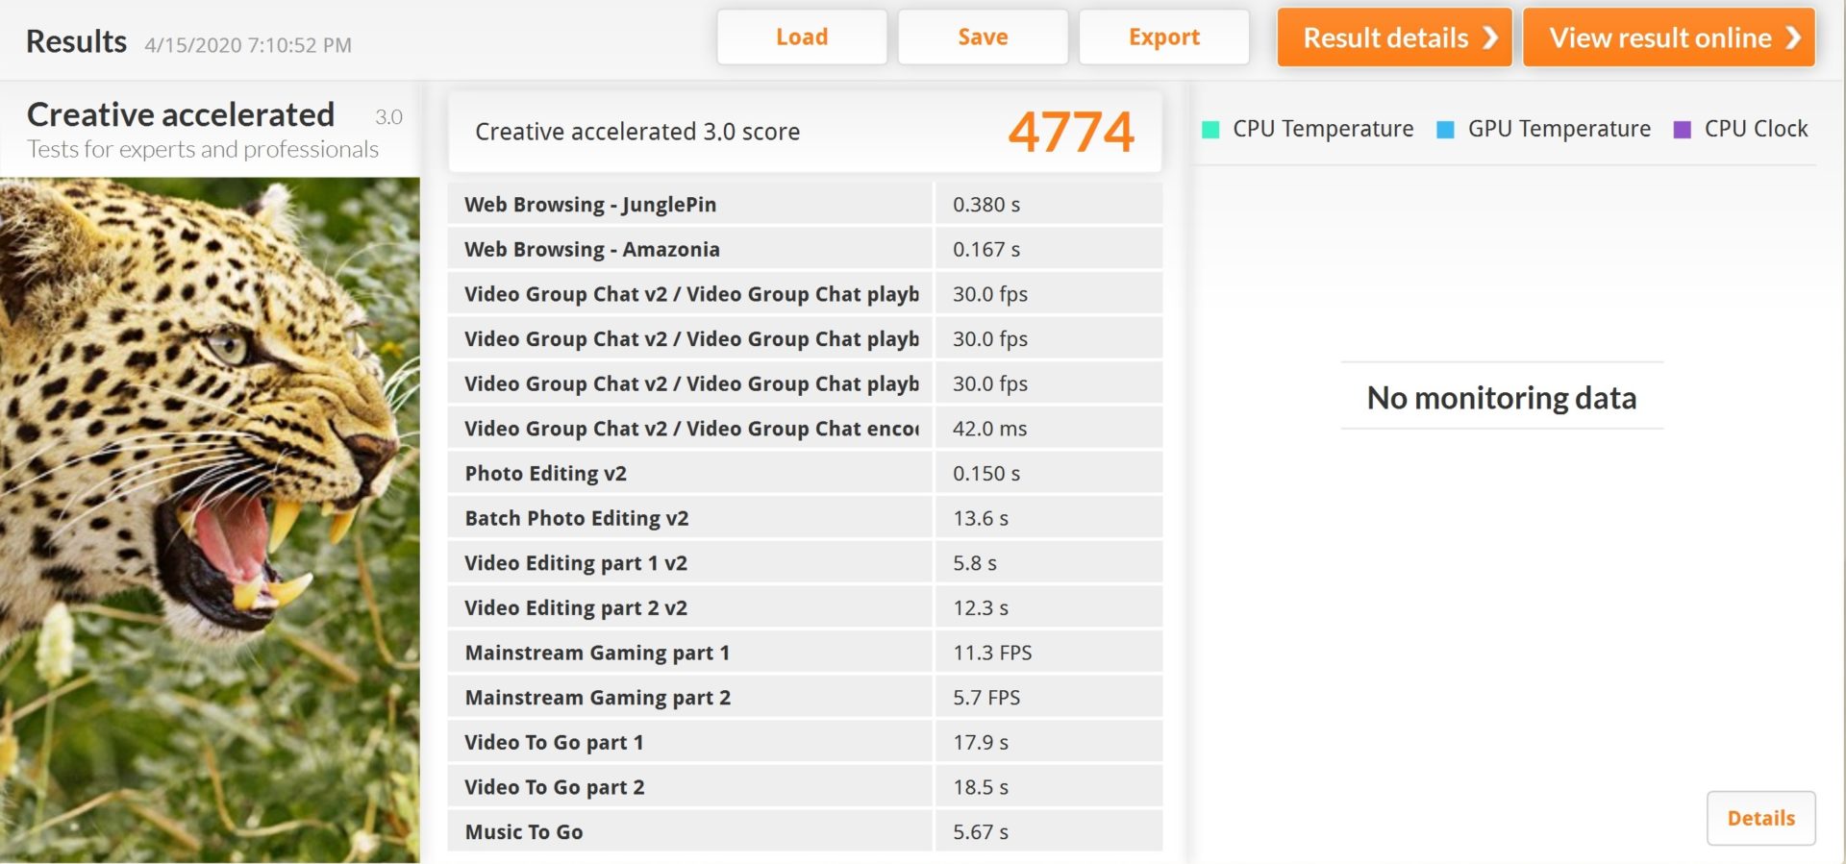The image size is (1846, 864).
Task: Click the Load button
Action: [x=801, y=37]
